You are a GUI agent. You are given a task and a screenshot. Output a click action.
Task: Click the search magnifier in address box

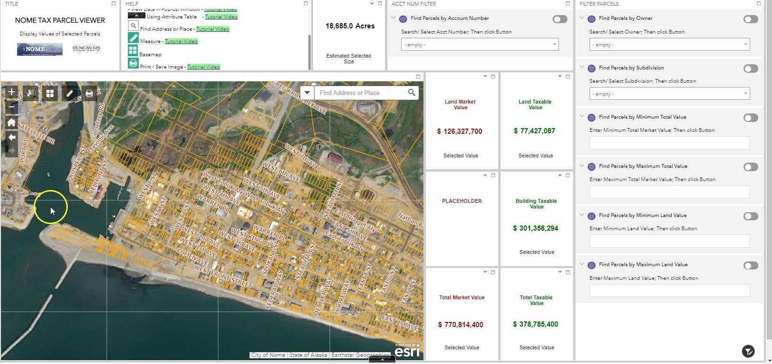pos(411,93)
